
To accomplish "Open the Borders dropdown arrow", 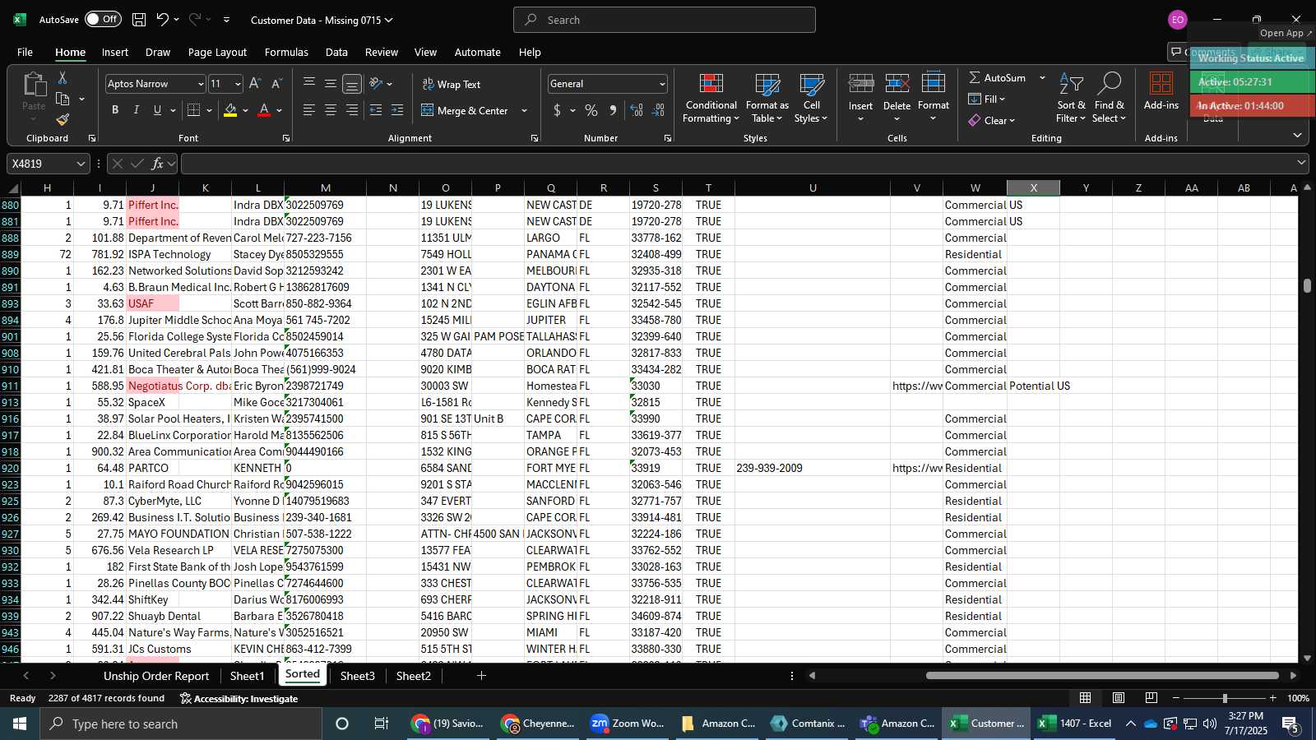I will [209, 110].
